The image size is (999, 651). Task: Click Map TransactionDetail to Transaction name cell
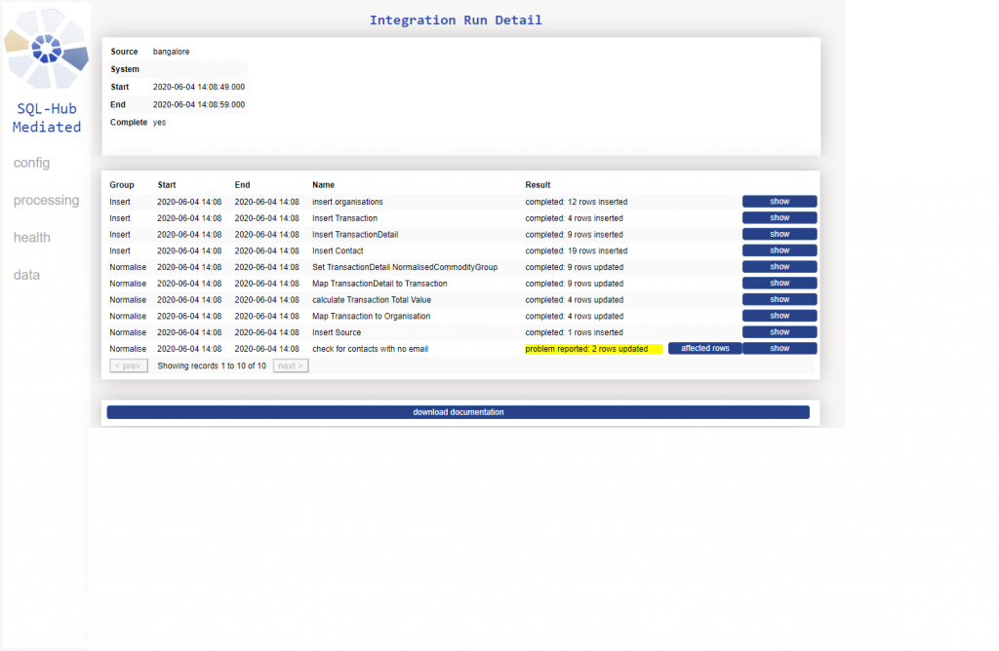380,284
